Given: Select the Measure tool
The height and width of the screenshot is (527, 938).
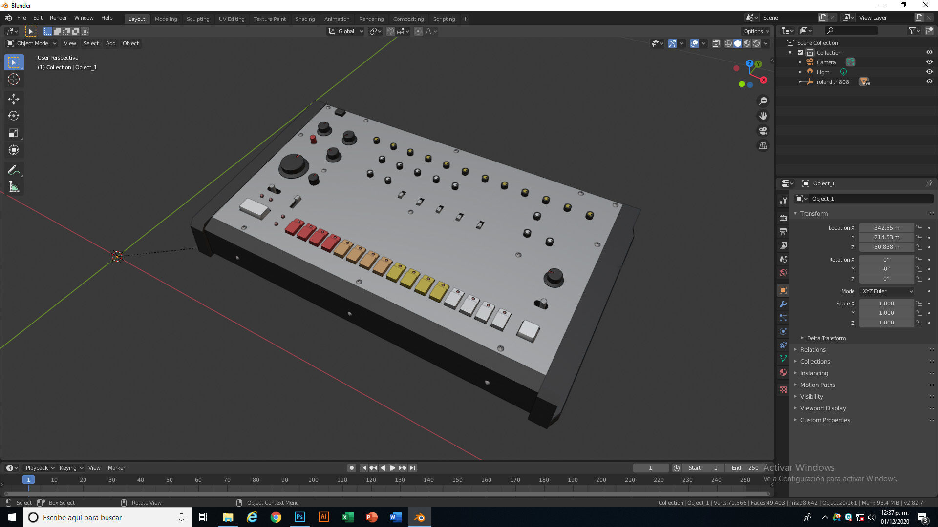Looking at the screenshot, I should click(x=14, y=187).
